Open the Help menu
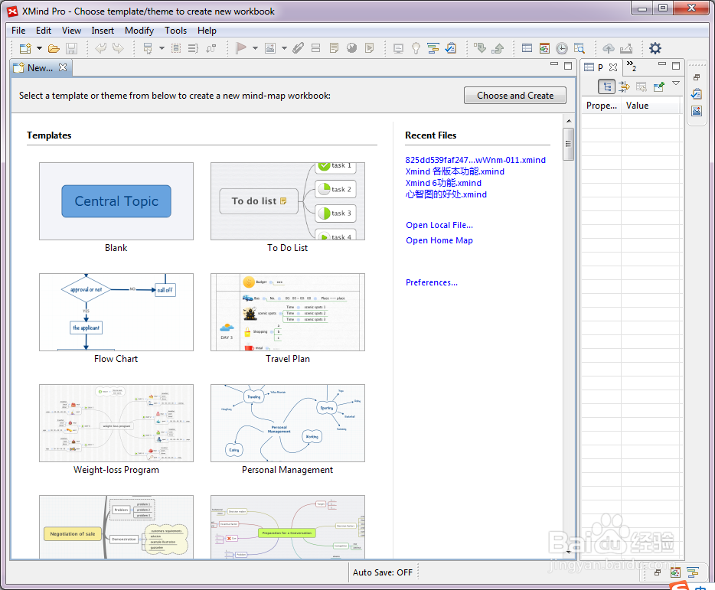Screen dimensions: 715x590 click(207, 31)
